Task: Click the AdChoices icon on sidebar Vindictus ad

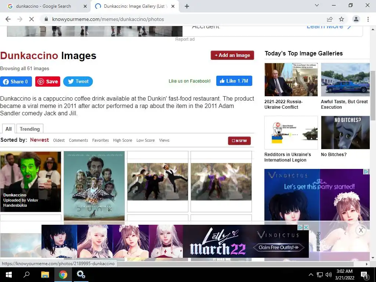Action: (x=366, y=172)
